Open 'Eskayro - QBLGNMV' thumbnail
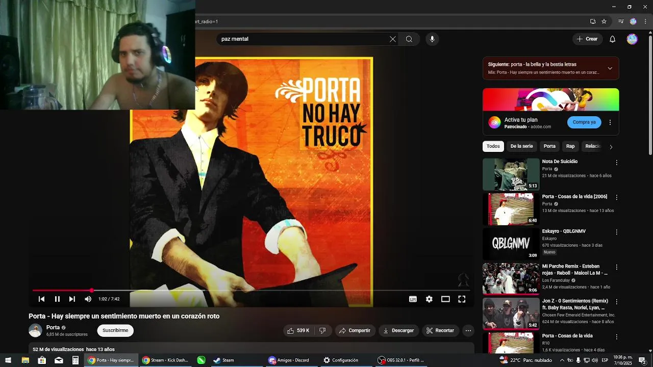653x367 pixels. (x=511, y=244)
